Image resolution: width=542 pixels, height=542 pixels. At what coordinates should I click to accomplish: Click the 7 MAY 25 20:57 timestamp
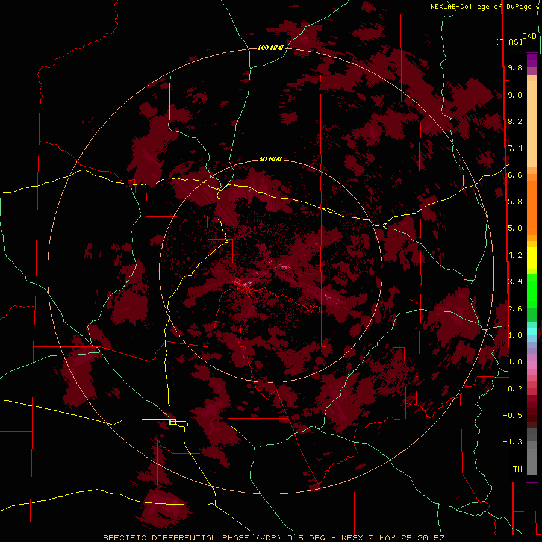(406, 538)
